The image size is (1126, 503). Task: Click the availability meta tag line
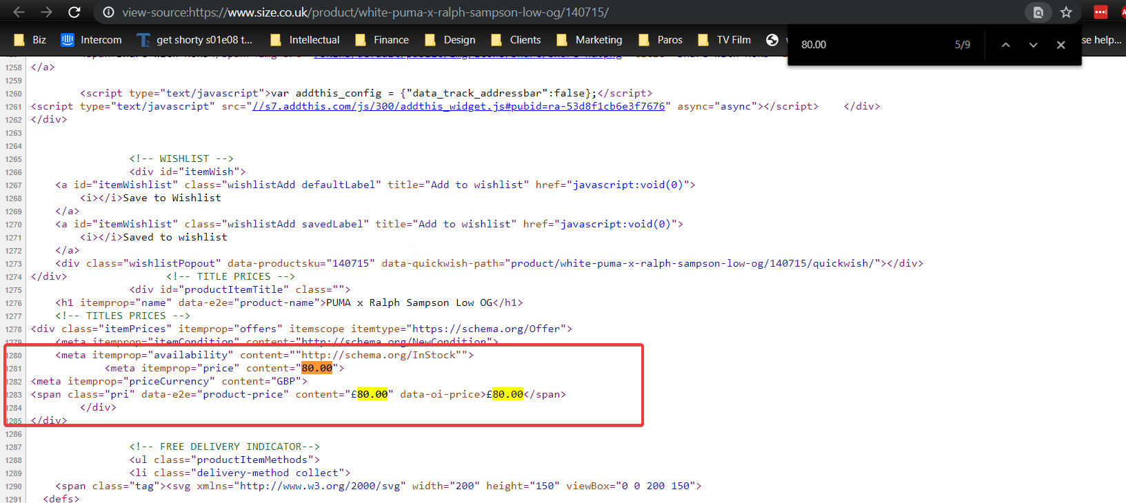265,355
